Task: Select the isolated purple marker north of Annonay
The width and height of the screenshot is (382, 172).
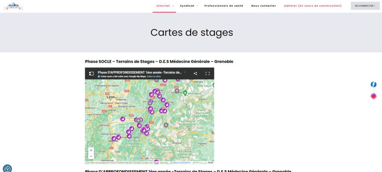Action: point(123,119)
